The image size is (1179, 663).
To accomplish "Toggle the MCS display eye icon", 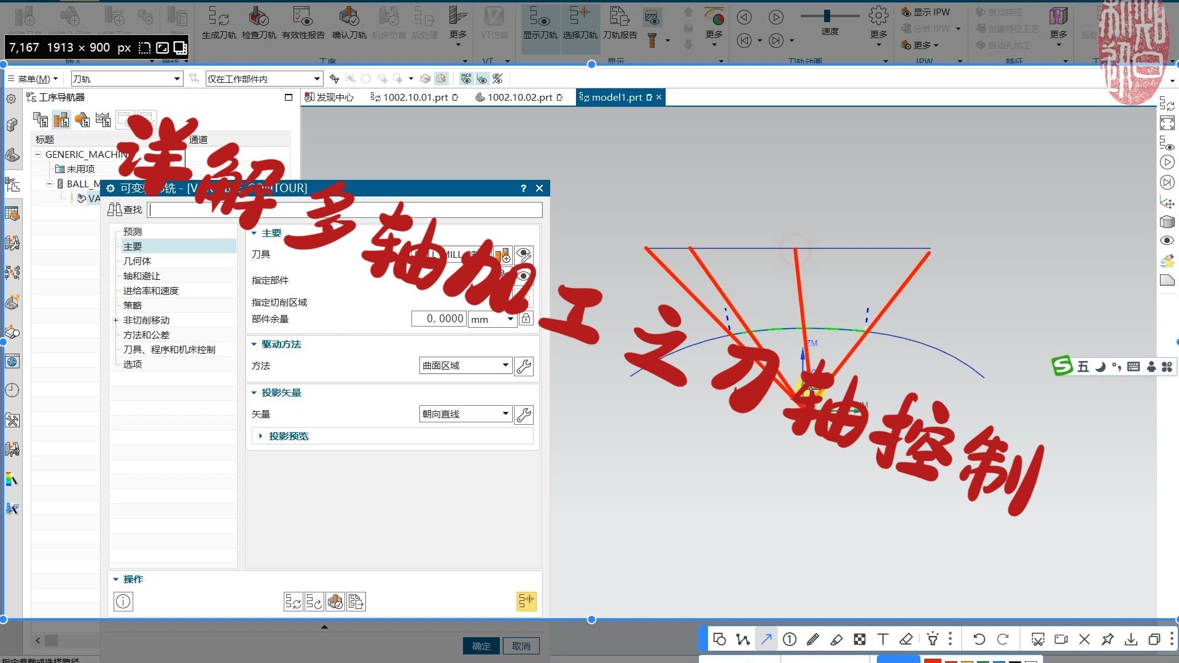I will pos(466,79).
